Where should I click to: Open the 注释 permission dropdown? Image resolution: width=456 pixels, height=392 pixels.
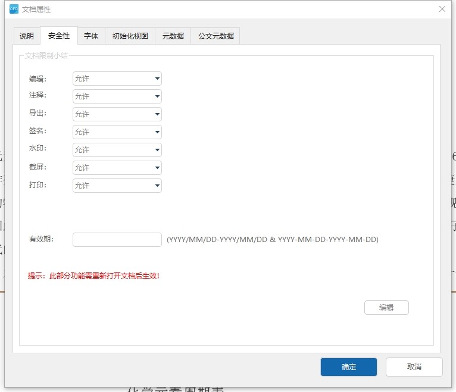[x=117, y=96]
